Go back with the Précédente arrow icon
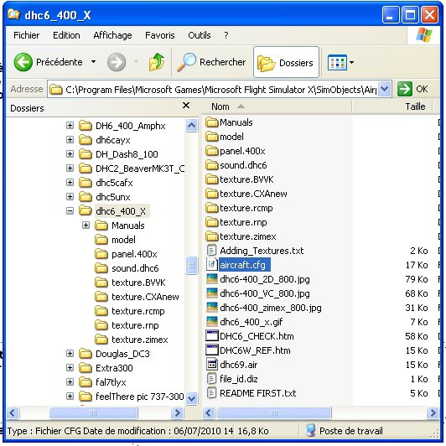The width and height of the screenshot is (446, 446). point(23,62)
